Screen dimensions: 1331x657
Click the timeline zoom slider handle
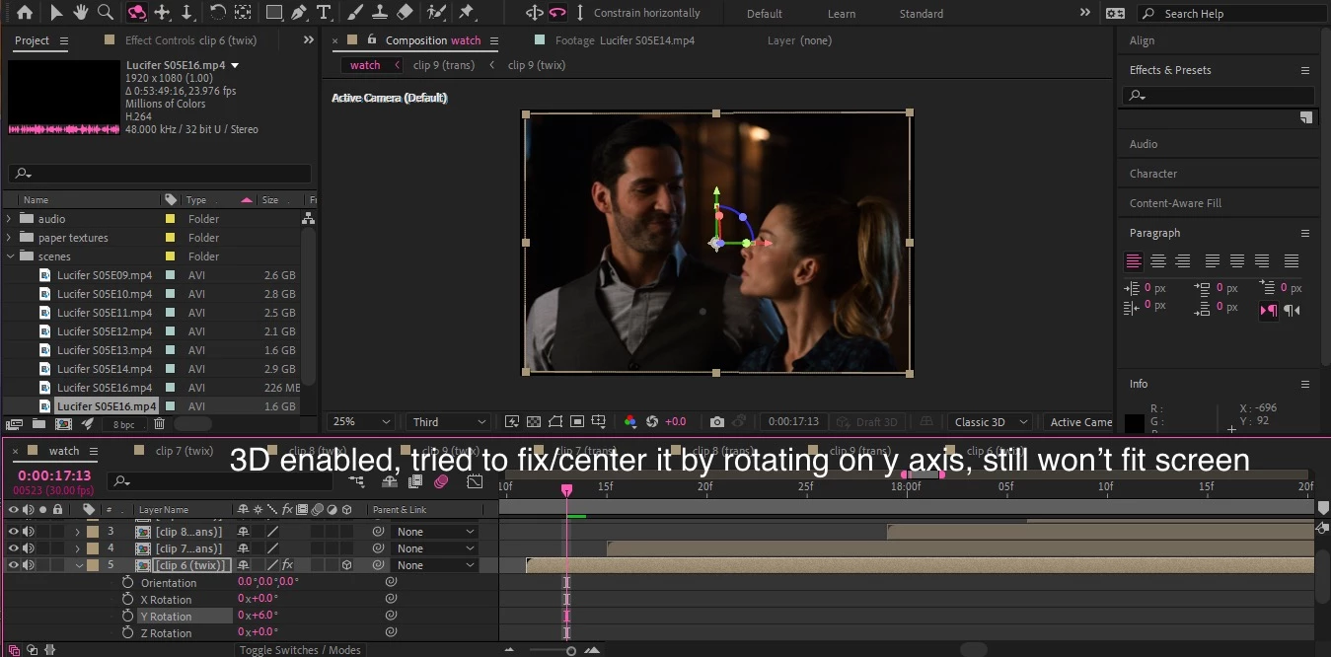point(570,650)
